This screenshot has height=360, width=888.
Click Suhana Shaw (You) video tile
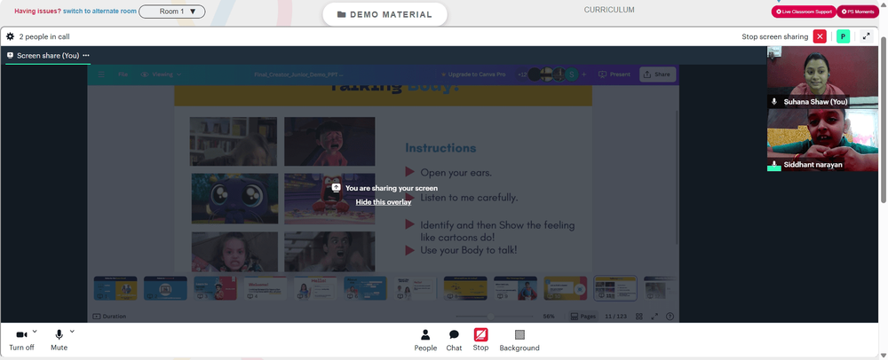tap(822, 77)
